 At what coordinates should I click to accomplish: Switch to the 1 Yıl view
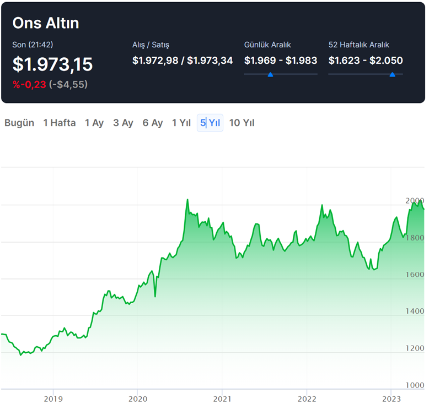(x=181, y=123)
